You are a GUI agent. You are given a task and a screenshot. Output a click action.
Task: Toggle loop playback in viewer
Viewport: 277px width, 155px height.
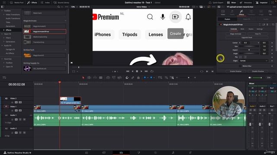tap(152, 71)
